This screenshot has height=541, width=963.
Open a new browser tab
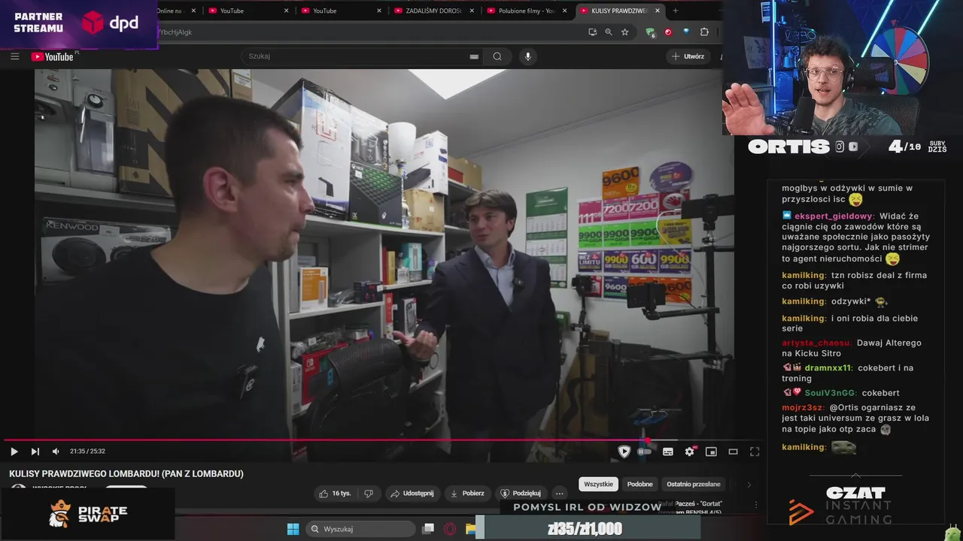click(675, 11)
